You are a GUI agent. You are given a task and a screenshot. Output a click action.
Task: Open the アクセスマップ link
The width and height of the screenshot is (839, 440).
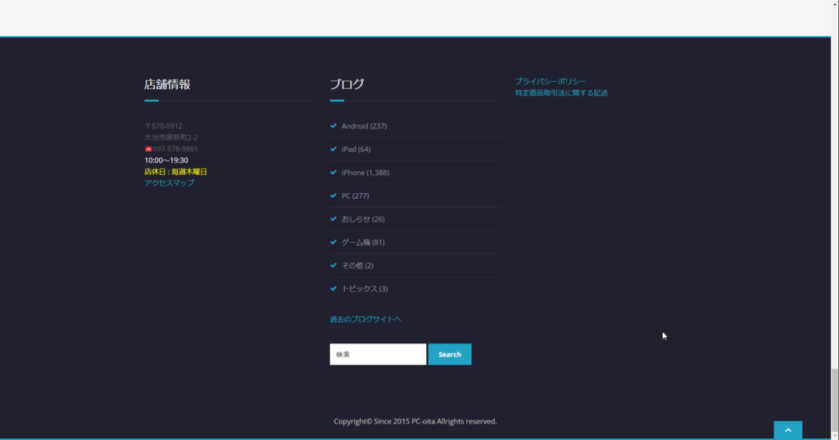tap(170, 183)
